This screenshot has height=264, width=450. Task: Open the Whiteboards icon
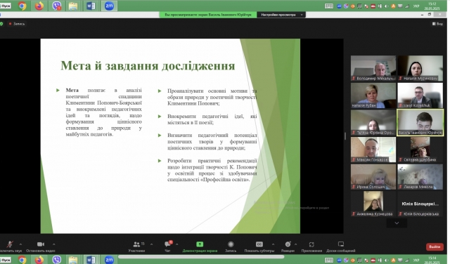pyautogui.click(x=341, y=244)
